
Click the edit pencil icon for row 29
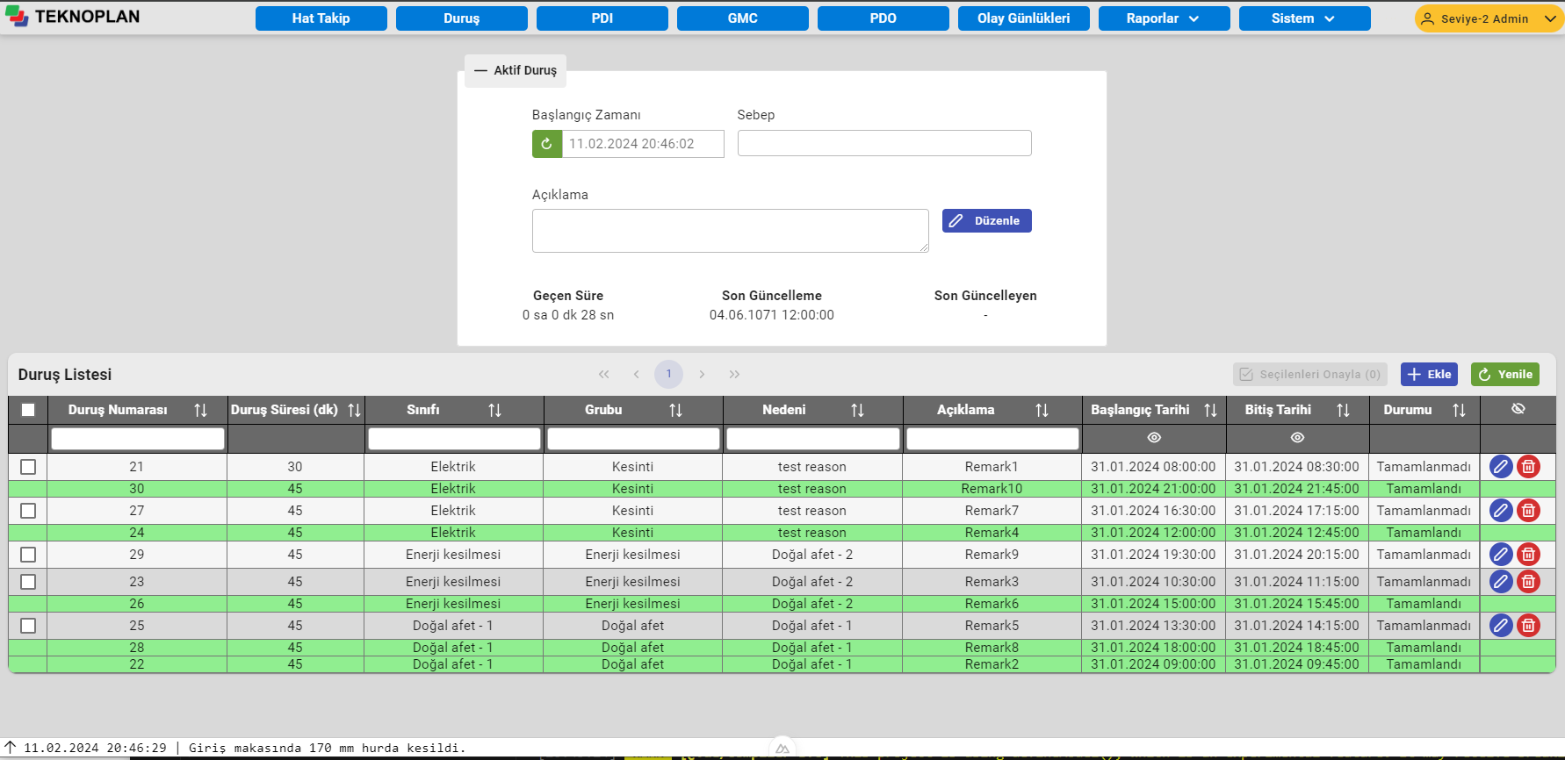(x=1501, y=555)
